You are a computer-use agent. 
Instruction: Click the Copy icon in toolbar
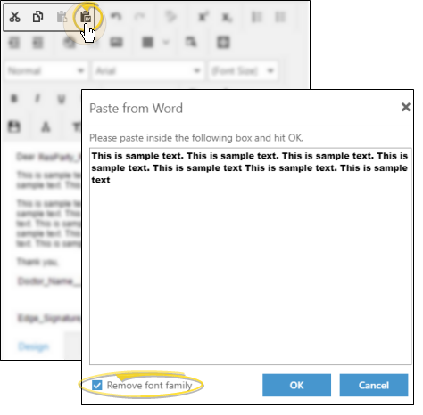pos(37,17)
